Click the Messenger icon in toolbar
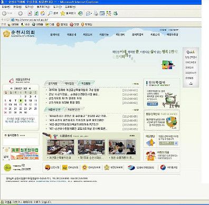This screenshot has height=205, width=209. (115, 13)
